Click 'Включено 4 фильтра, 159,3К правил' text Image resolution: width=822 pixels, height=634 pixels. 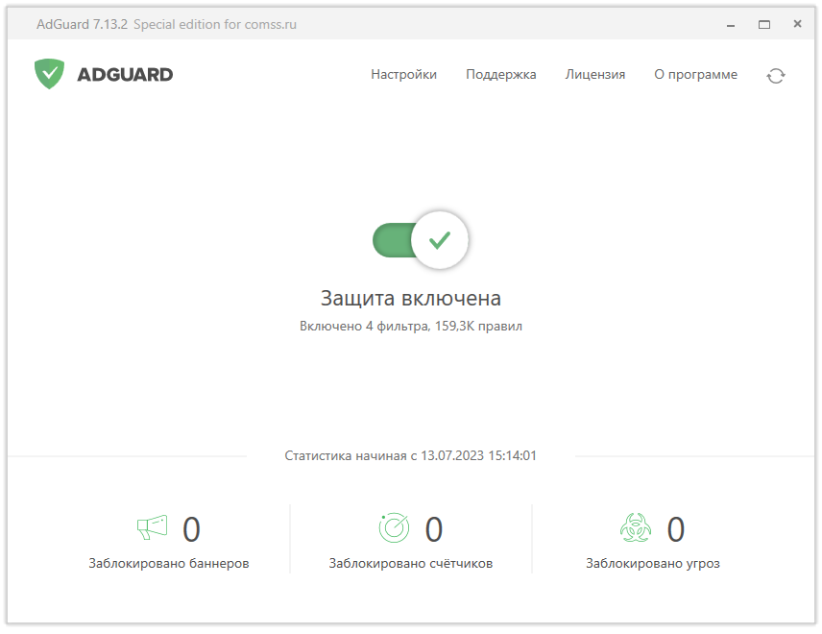pyautogui.click(x=410, y=327)
